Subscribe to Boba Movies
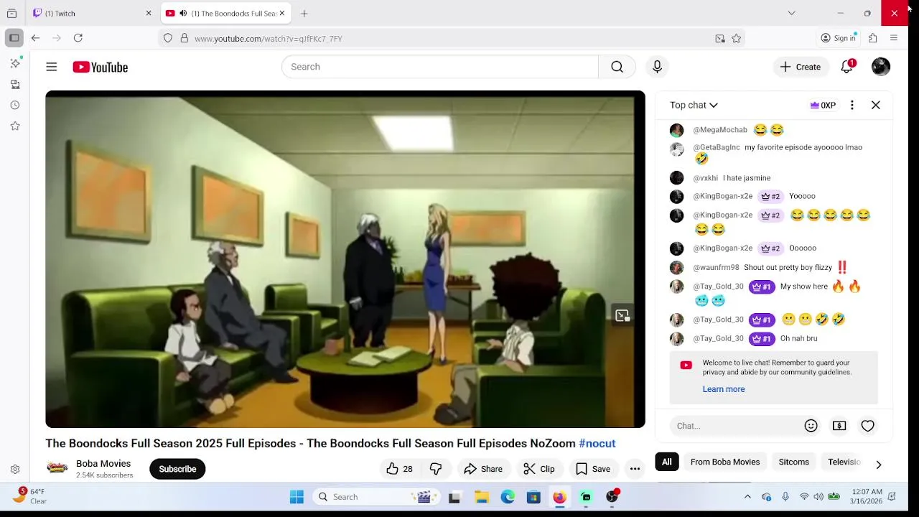 (177, 469)
